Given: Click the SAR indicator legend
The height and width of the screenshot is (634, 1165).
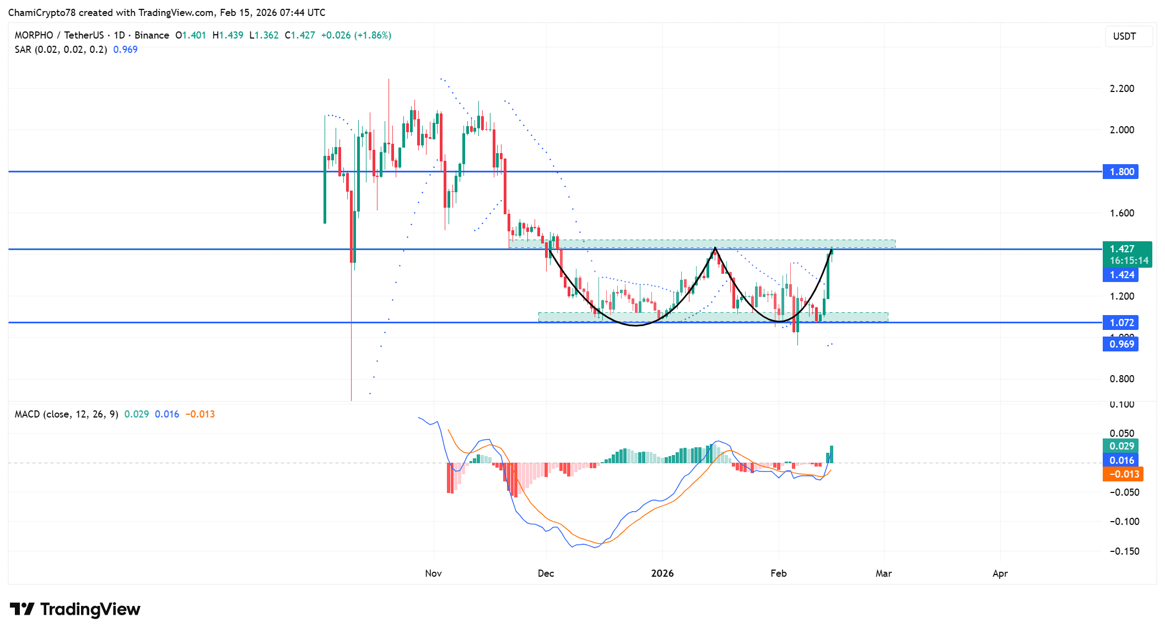Looking at the screenshot, I should click(x=61, y=50).
